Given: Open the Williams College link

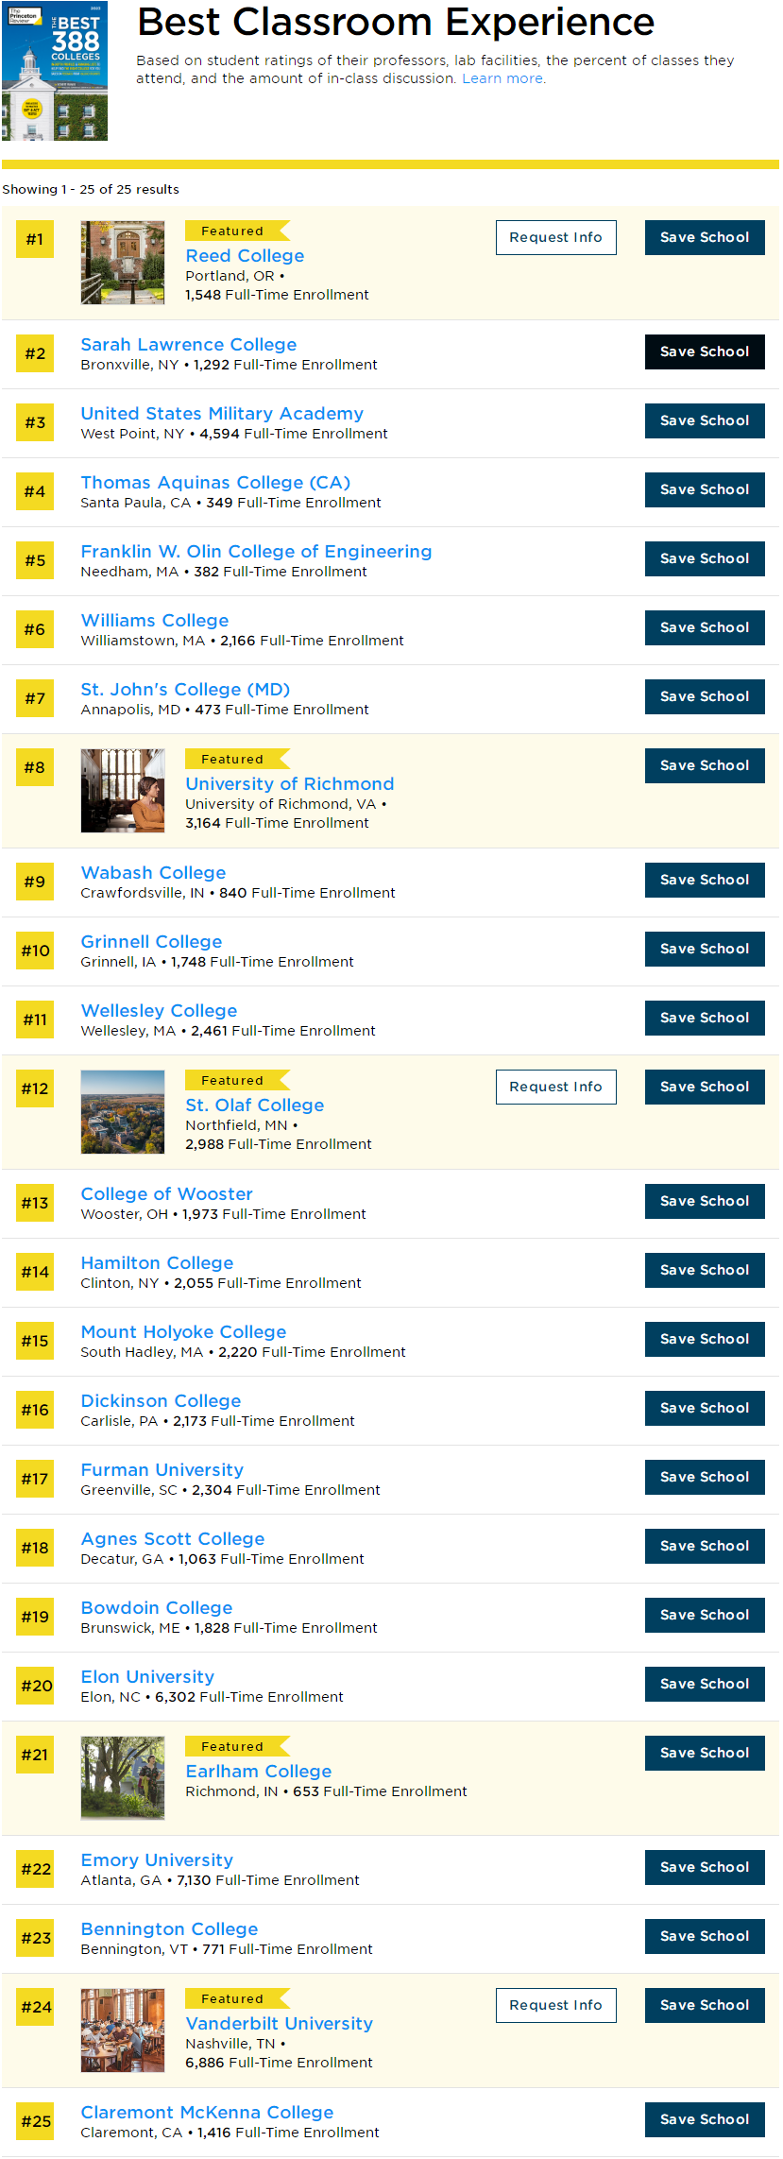Looking at the screenshot, I should (155, 621).
